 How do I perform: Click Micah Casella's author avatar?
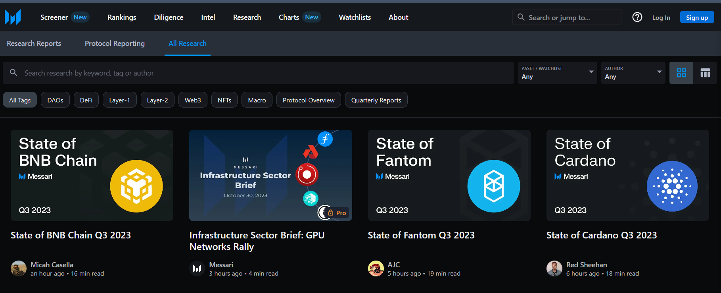point(19,269)
